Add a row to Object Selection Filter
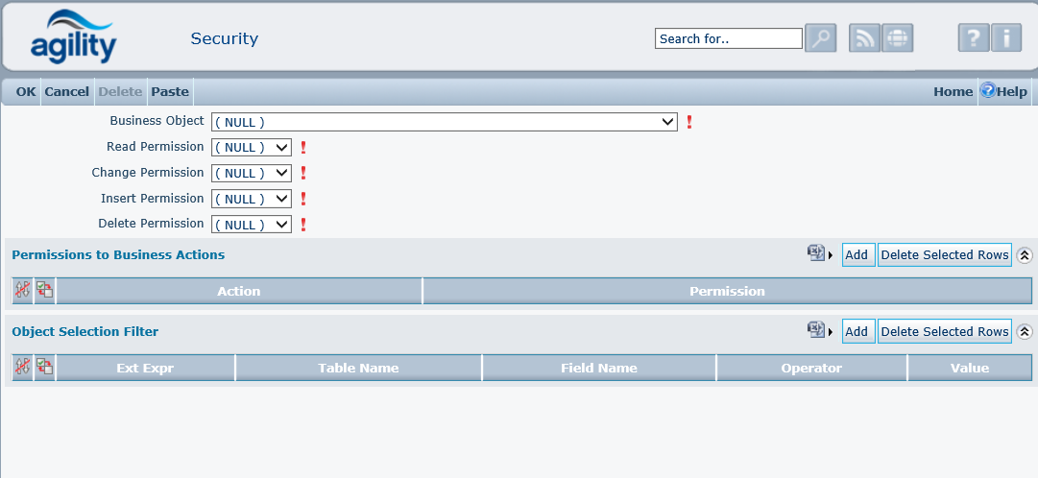 pos(857,331)
